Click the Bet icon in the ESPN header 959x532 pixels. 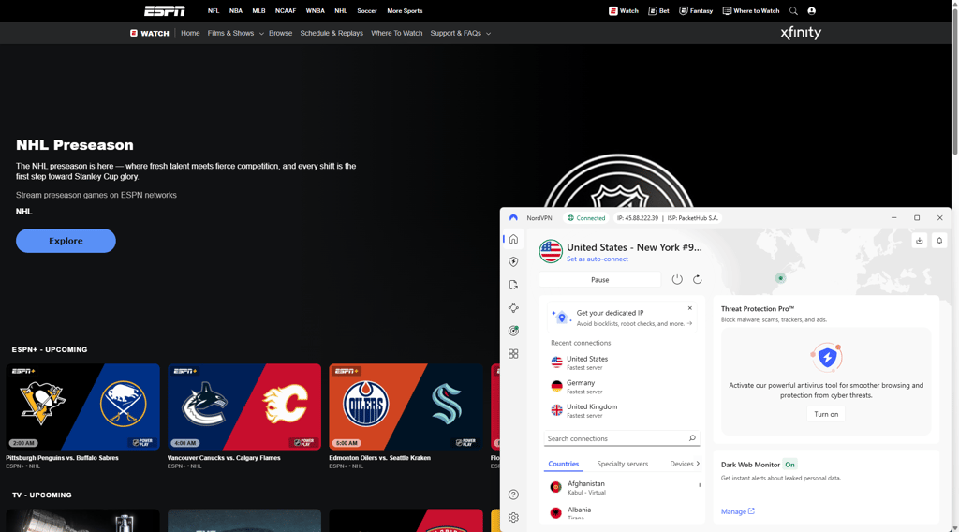click(653, 11)
